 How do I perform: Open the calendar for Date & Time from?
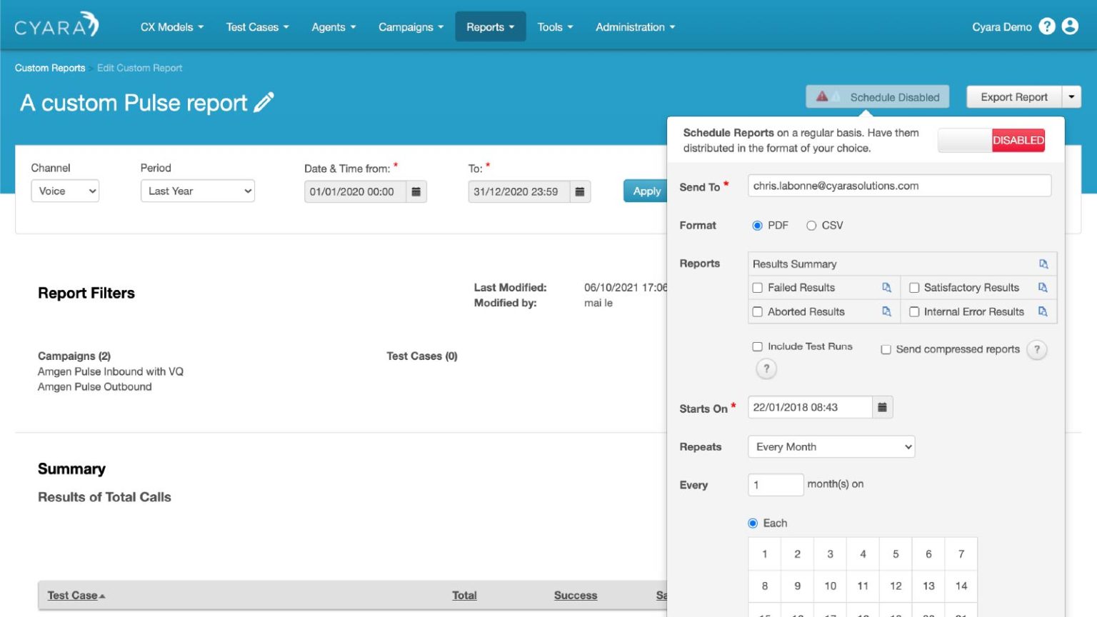click(416, 191)
